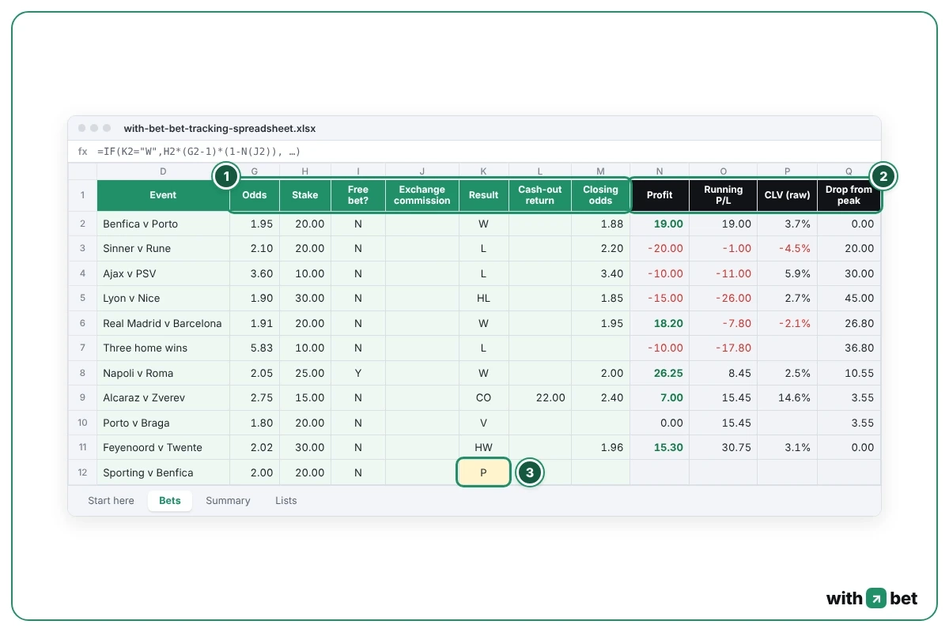Click the Closing odds header cell

(x=601, y=195)
